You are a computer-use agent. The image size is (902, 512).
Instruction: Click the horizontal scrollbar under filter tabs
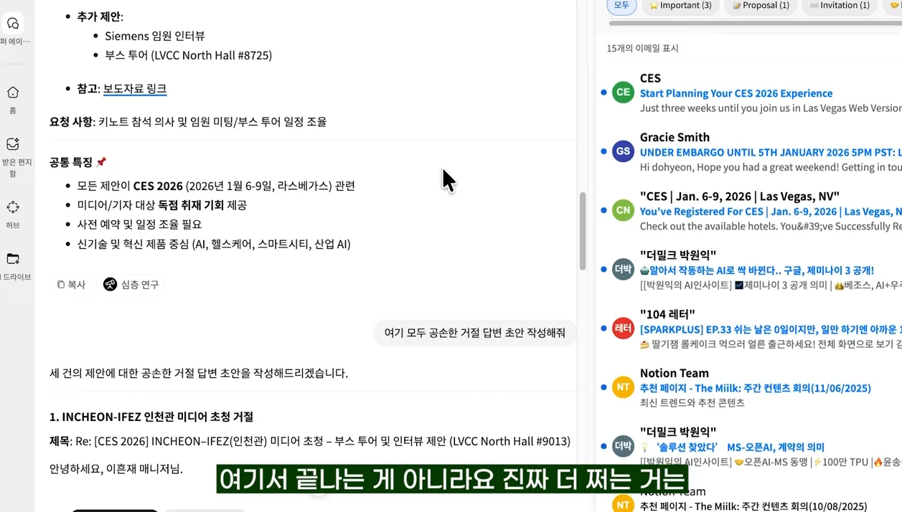pos(755,23)
